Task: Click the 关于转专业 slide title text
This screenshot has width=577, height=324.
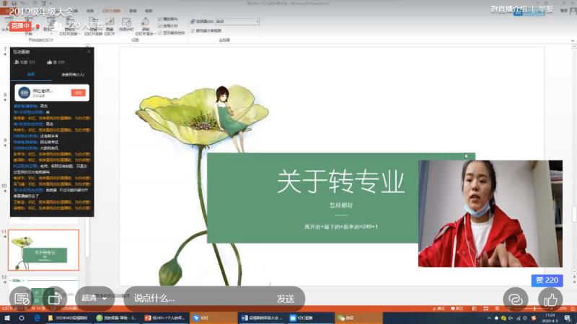Action: (340, 182)
